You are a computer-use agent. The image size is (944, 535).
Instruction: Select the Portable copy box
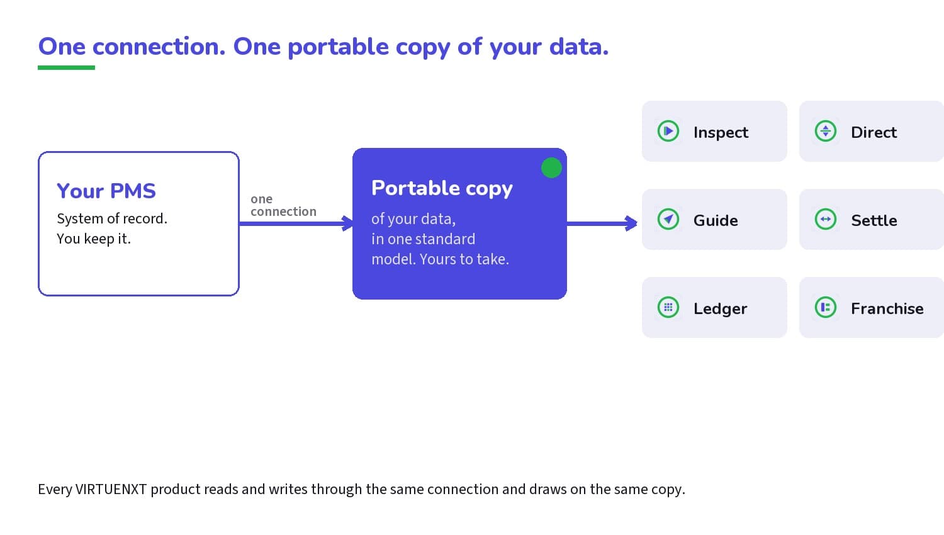click(459, 223)
